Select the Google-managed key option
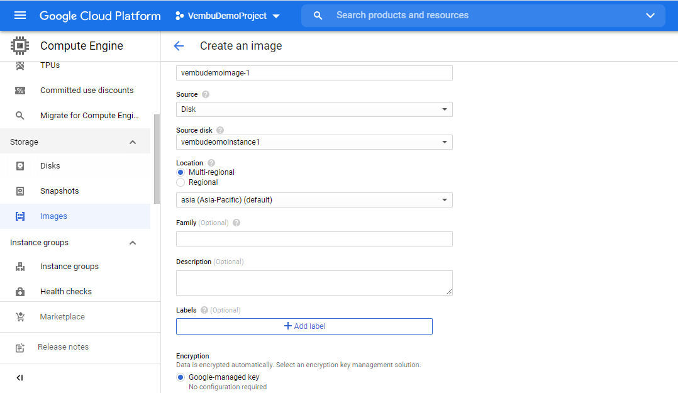The image size is (678, 393). tap(181, 377)
